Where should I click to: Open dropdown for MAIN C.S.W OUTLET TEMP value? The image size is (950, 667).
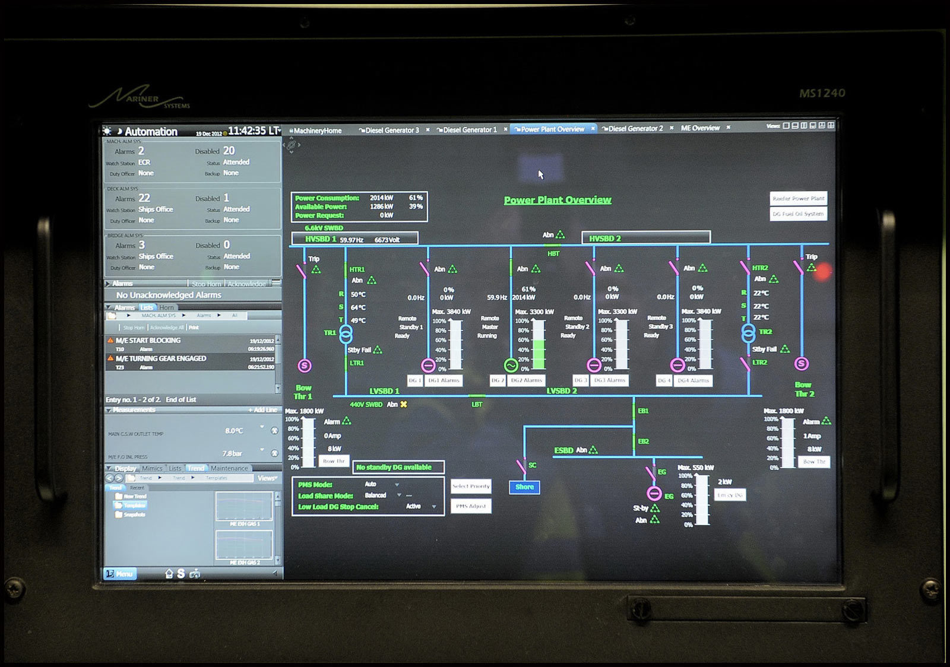coord(262,426)
